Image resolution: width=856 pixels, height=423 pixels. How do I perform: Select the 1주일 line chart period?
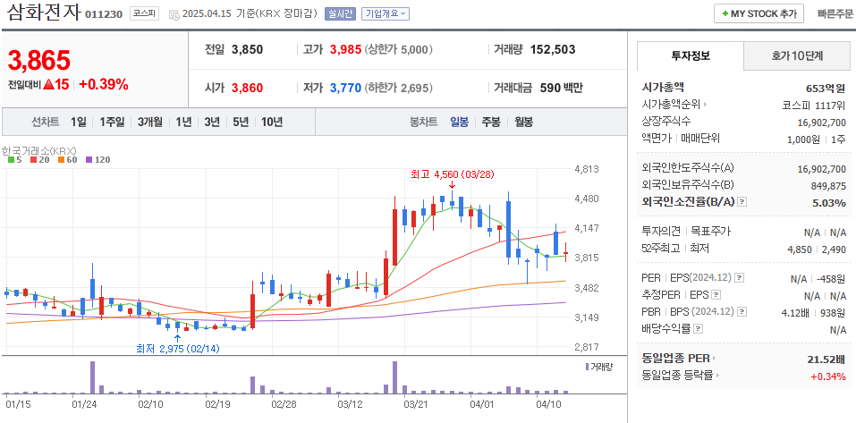tap(112, 122)
